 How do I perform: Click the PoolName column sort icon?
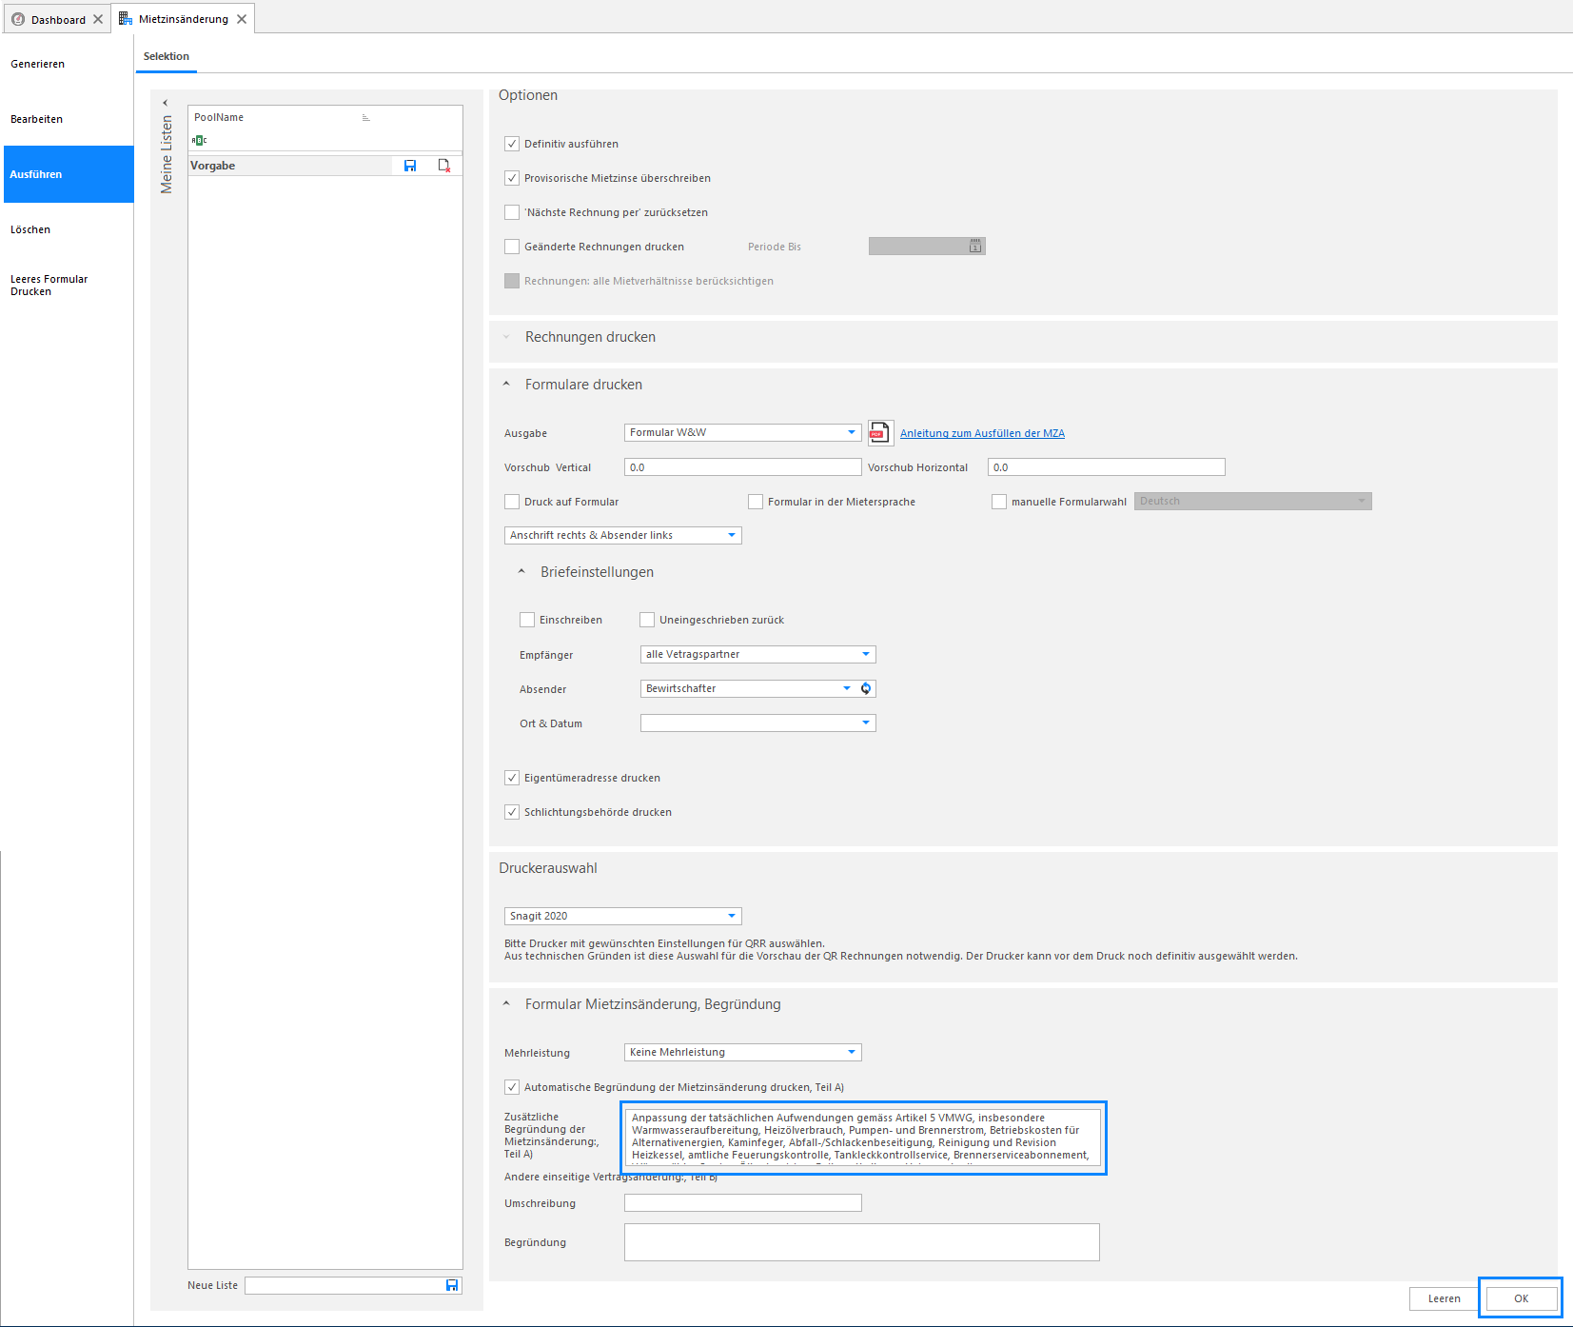[x=365, y=118]
